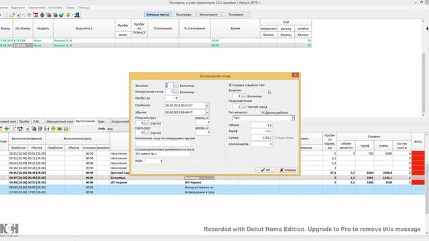Screen dimensions: 429x241
Task: Click the blue save disk icon in the Выполнение toolbar
Action: tap(46, 129)
